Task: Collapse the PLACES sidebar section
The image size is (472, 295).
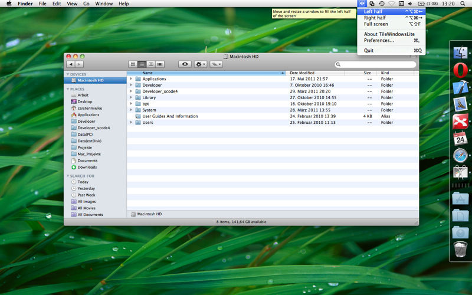Action: pos(68,89)
